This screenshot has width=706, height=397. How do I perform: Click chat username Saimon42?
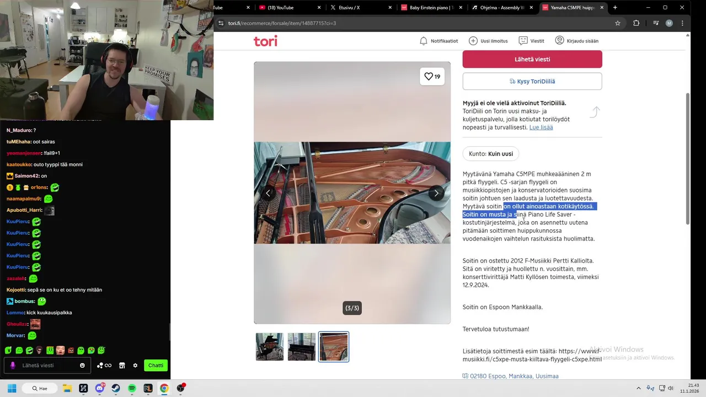(x=26, y=176)
